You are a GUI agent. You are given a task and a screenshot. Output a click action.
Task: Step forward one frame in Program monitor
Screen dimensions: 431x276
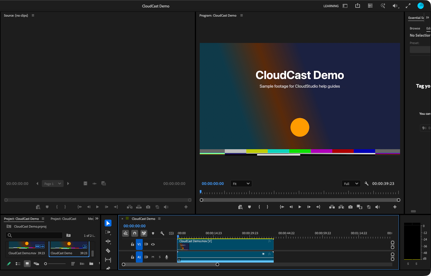pyautogui.click(x=309, y=207)
